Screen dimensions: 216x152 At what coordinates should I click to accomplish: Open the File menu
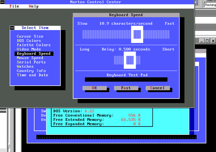coord(14,6)
